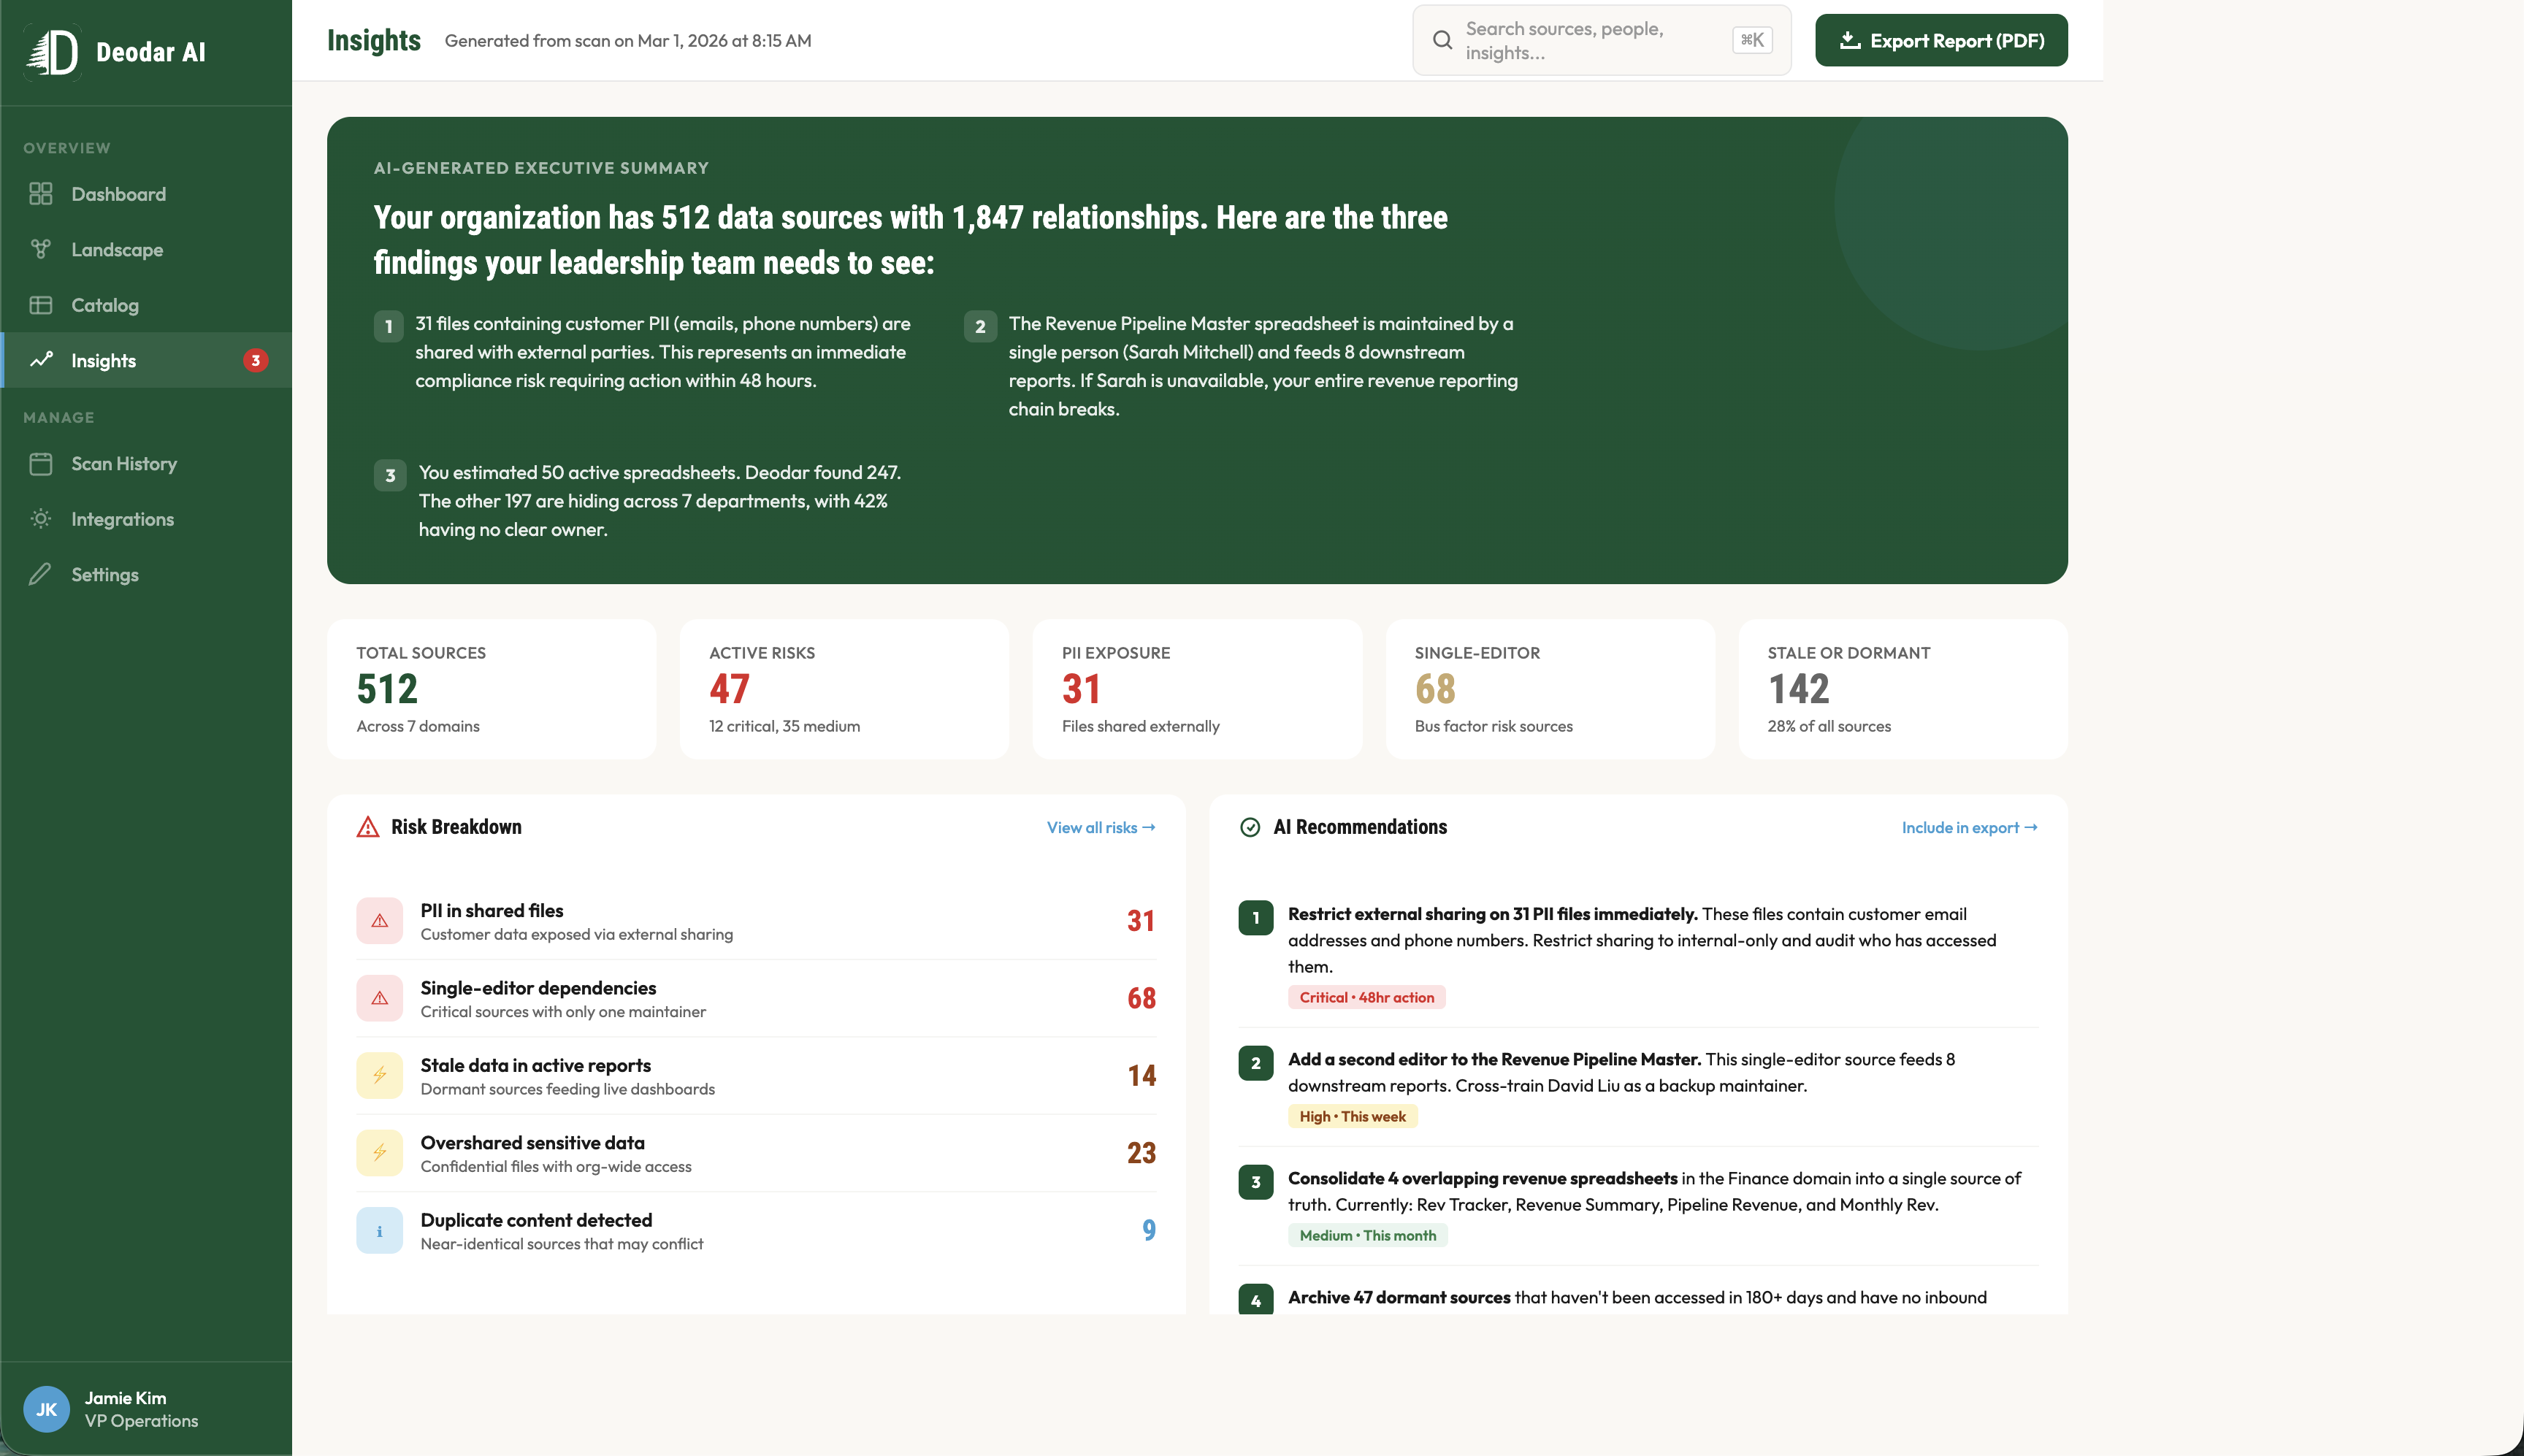The image size is (2524, 1456).
Task: Click the Settings pencil icon
Action: [41, 574]
